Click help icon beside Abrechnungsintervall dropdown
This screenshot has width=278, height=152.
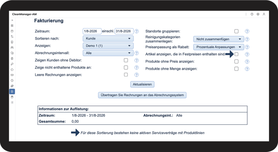[x=137, y=53]
